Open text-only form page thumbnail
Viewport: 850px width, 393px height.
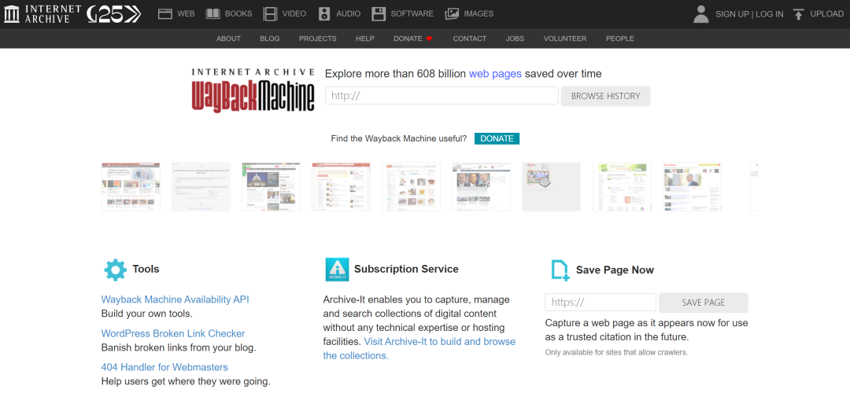pyautogui.click(x=201, y=187)
